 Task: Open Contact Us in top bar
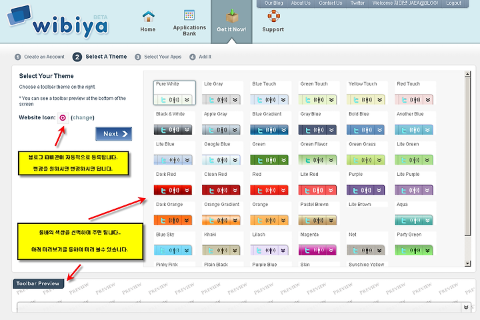coord(330,3)
